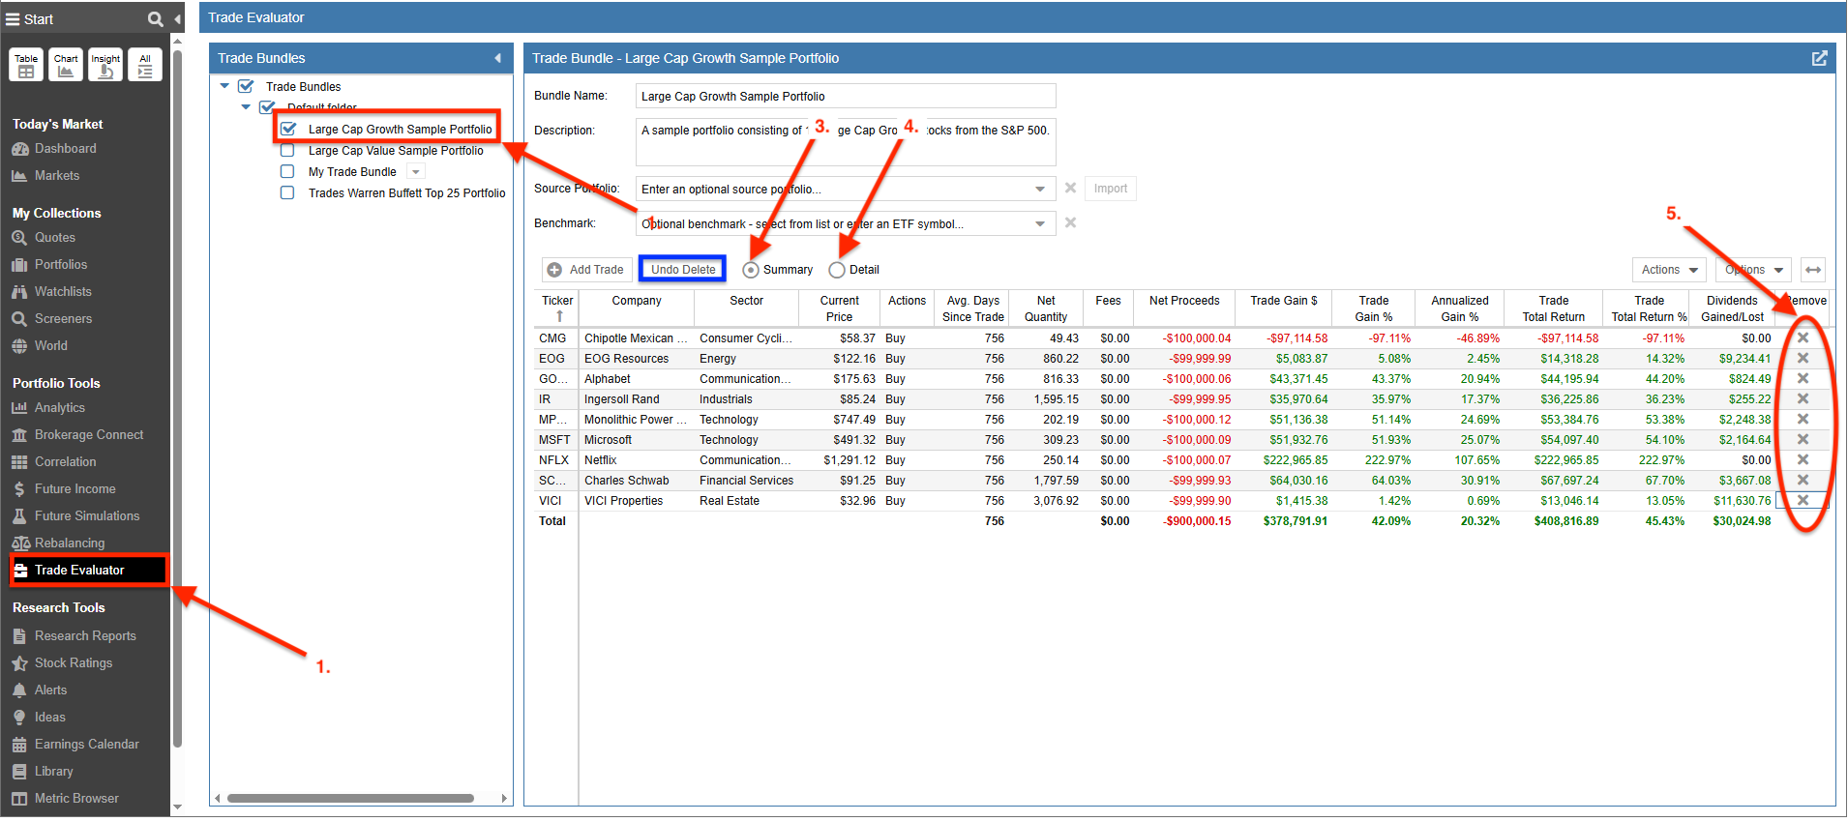Image resolution: width=1848 pixels, height=822 pixels.
Task: Open the Start hamburger menu
Action: [x=14, y=19]
